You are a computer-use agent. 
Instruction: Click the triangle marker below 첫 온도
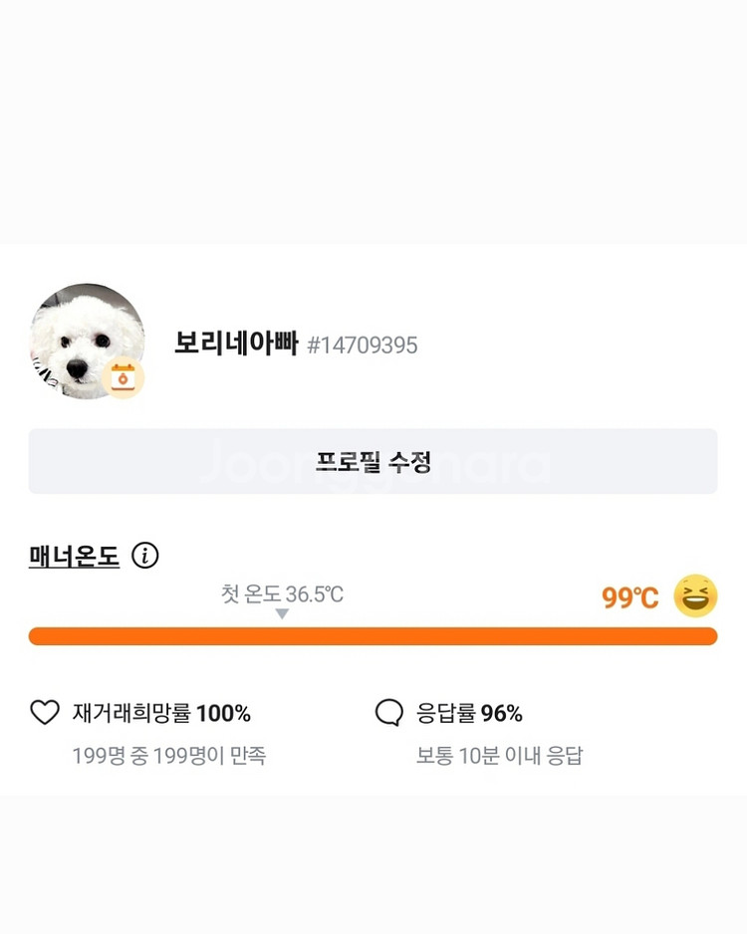(x=282, y=614)
